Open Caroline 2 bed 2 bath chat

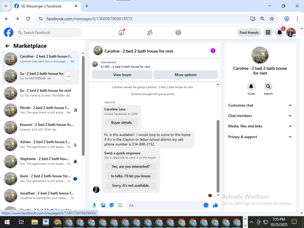point(41,59)
